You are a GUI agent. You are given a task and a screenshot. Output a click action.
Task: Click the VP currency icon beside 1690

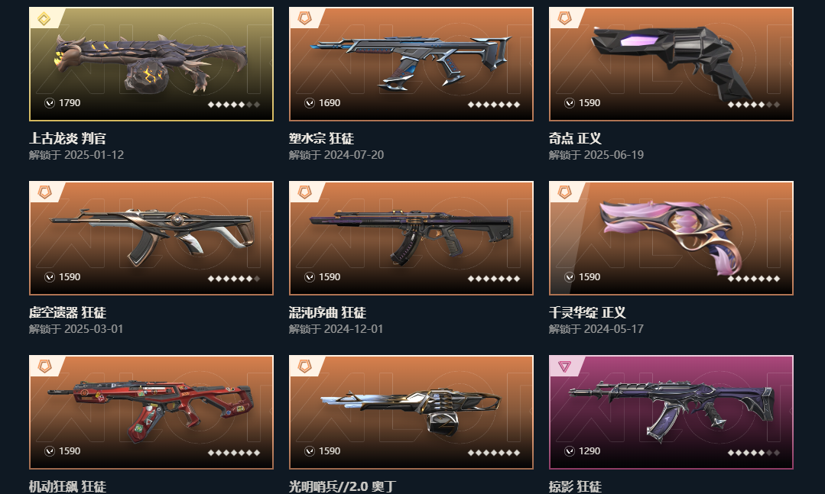pos(310,103)
